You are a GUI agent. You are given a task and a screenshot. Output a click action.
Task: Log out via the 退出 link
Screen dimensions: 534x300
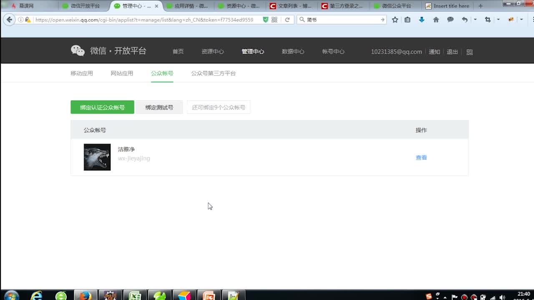click(x=452, y=52)
